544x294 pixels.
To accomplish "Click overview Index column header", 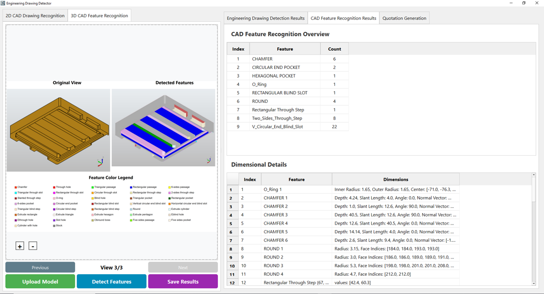I will [238, 49].
